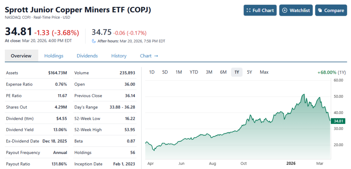351x169 pixels.
Task: Show the Max chart range
Action: tap(264, 72)
